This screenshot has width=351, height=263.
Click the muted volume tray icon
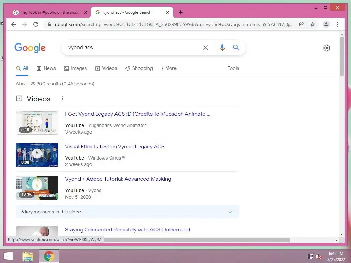click(x=318, y=256)
